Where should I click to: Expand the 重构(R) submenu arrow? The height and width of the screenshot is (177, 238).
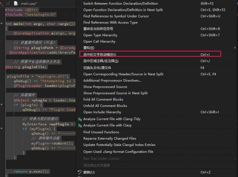tap(235, 48)
